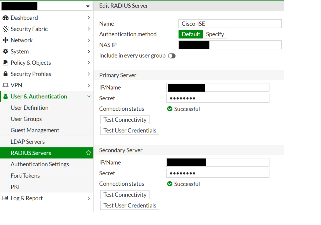Click the Name field containing Cisco-ISE

coord(230,24)
